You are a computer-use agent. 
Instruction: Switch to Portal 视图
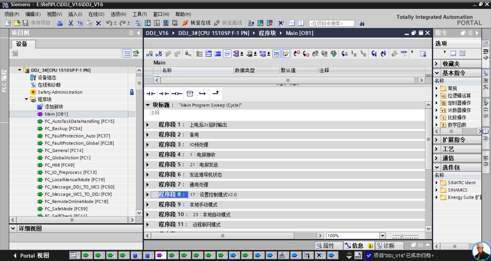31,255
